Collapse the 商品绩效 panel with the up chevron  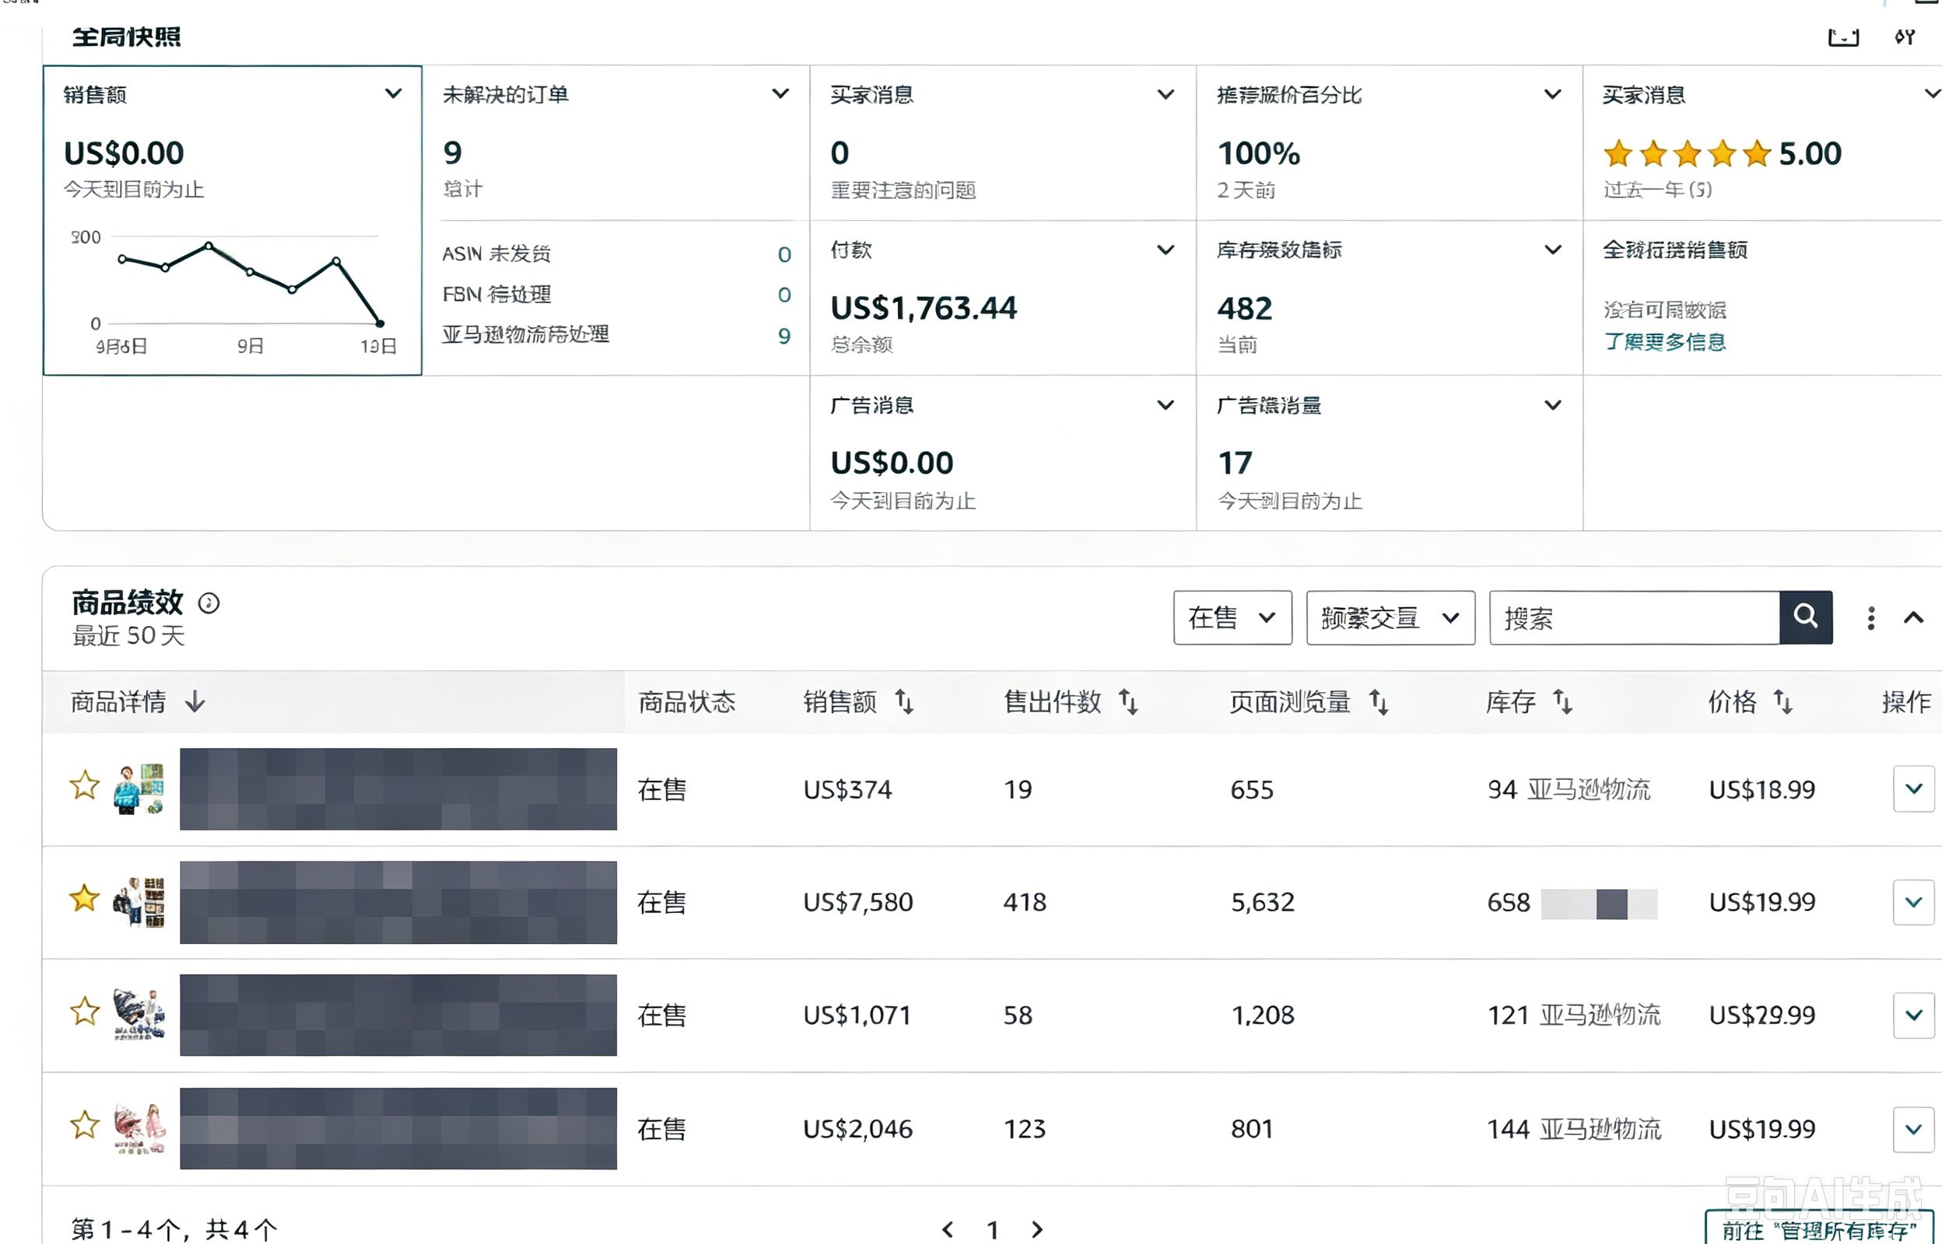pyautogui.click(x=1913, y=618)
